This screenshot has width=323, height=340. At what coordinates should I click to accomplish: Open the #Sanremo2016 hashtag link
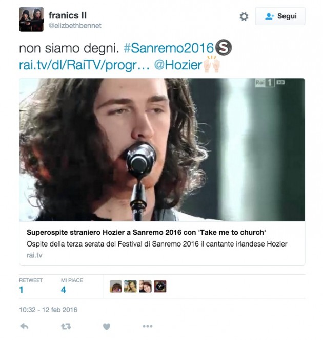pyautogui.click(x=169, y=48)
